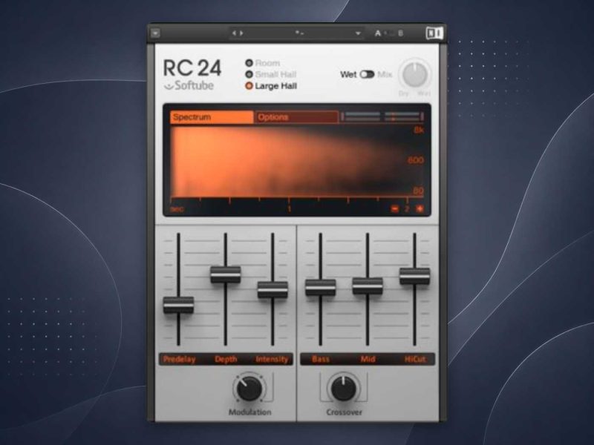Click the Depth label
Screen dimensions: 594x445
coord(226,359)
